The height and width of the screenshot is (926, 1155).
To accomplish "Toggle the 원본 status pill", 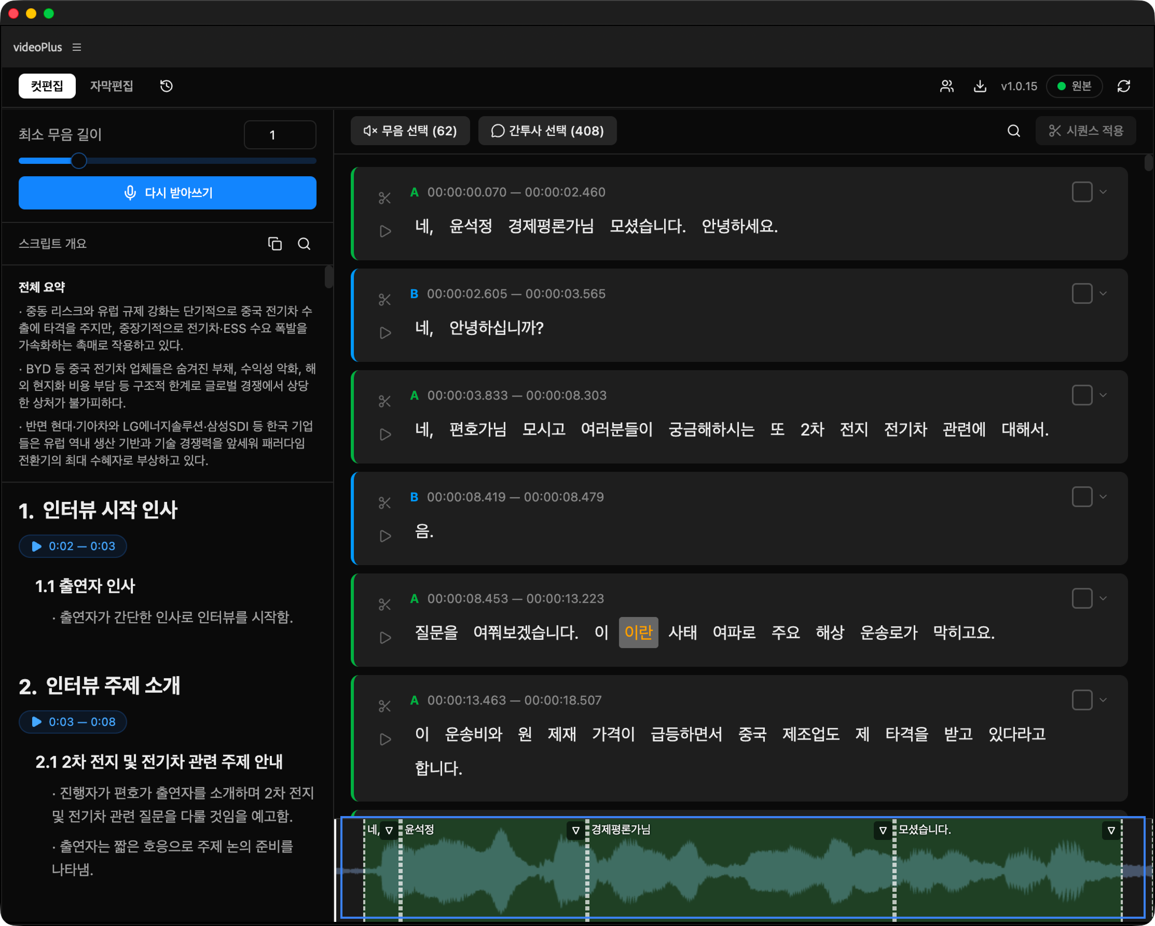I will (x=1074, y=86).
